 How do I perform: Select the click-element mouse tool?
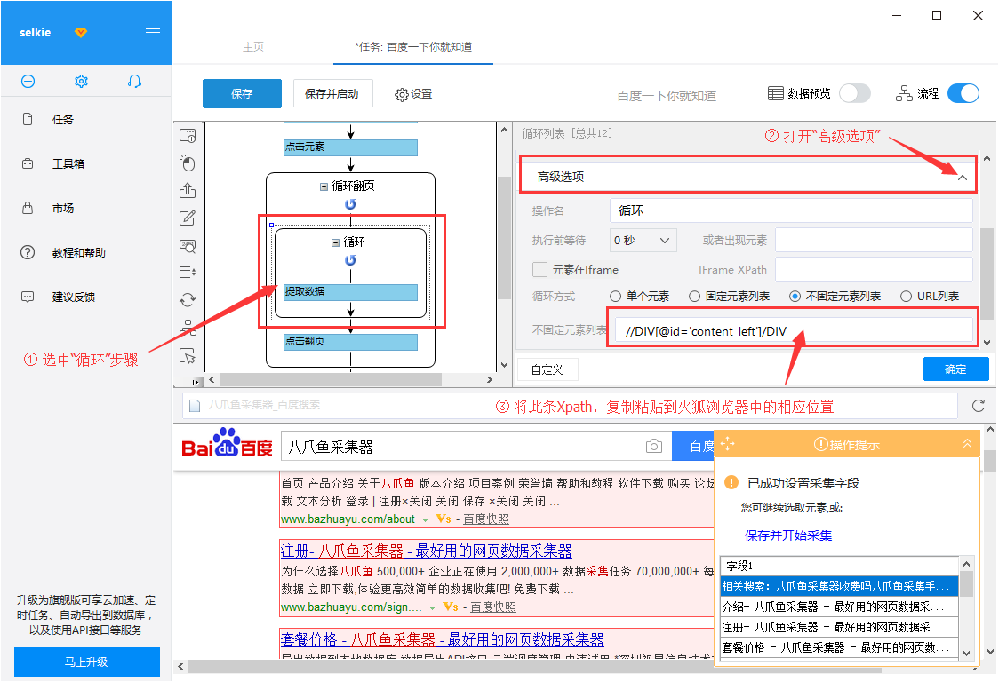[188, 163]
